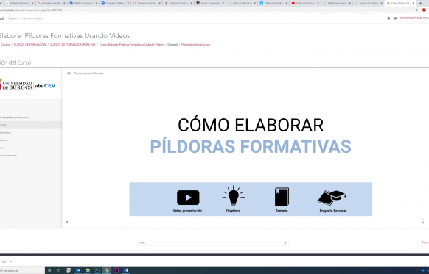This screenshot has width=429, height=274.
Task: Open the Video presentación play icon
Action: coord(188,198)
